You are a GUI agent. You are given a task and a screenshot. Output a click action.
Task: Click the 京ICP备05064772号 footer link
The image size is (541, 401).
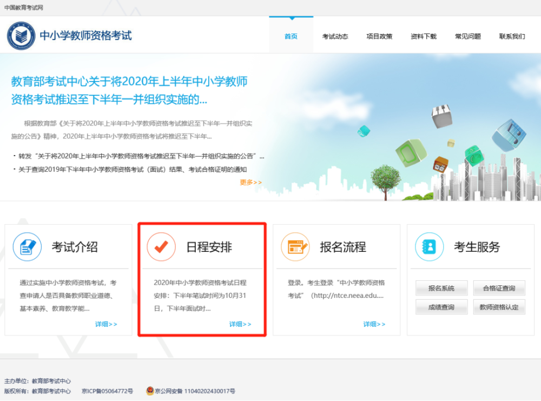107,391
